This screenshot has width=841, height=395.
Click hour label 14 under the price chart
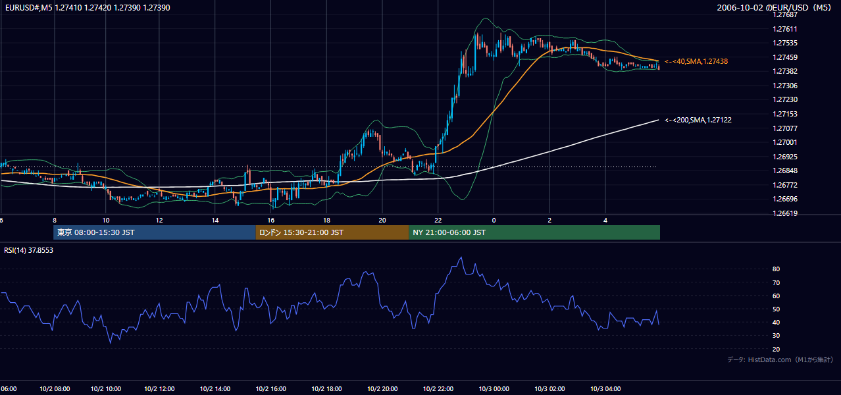tap(215, 220)
